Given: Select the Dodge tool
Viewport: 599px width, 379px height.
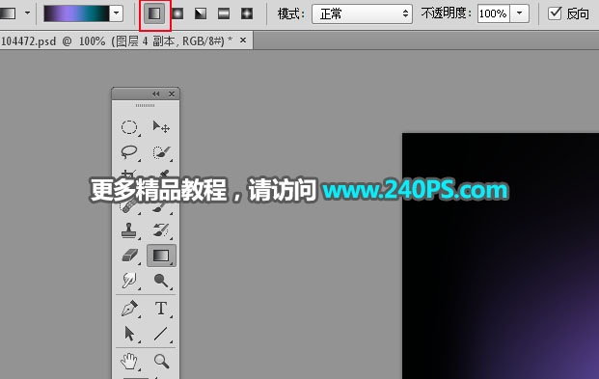Looking at the screenshot, I should click(x=161, y=281).
